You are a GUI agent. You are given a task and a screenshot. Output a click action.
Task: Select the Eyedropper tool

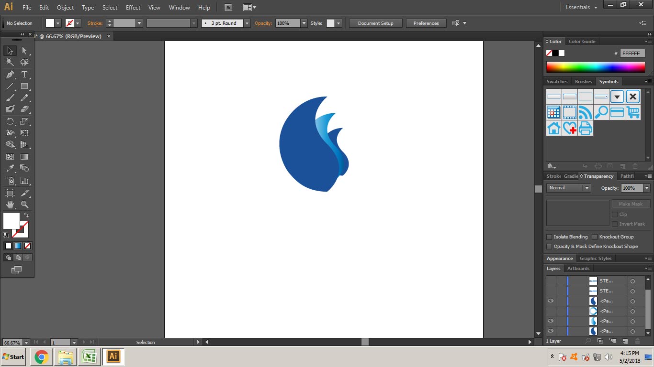point(10,168)
